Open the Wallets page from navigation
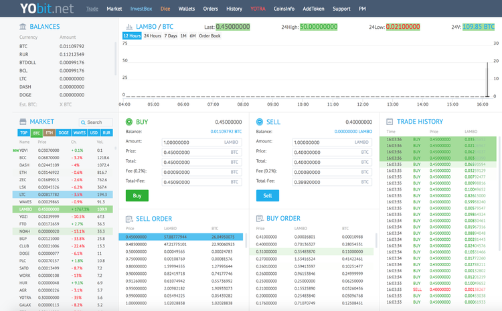This screenshot has width=502, height=311. click(x=187, y=9)
